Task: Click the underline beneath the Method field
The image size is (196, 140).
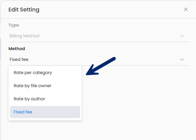Action: 99,65
